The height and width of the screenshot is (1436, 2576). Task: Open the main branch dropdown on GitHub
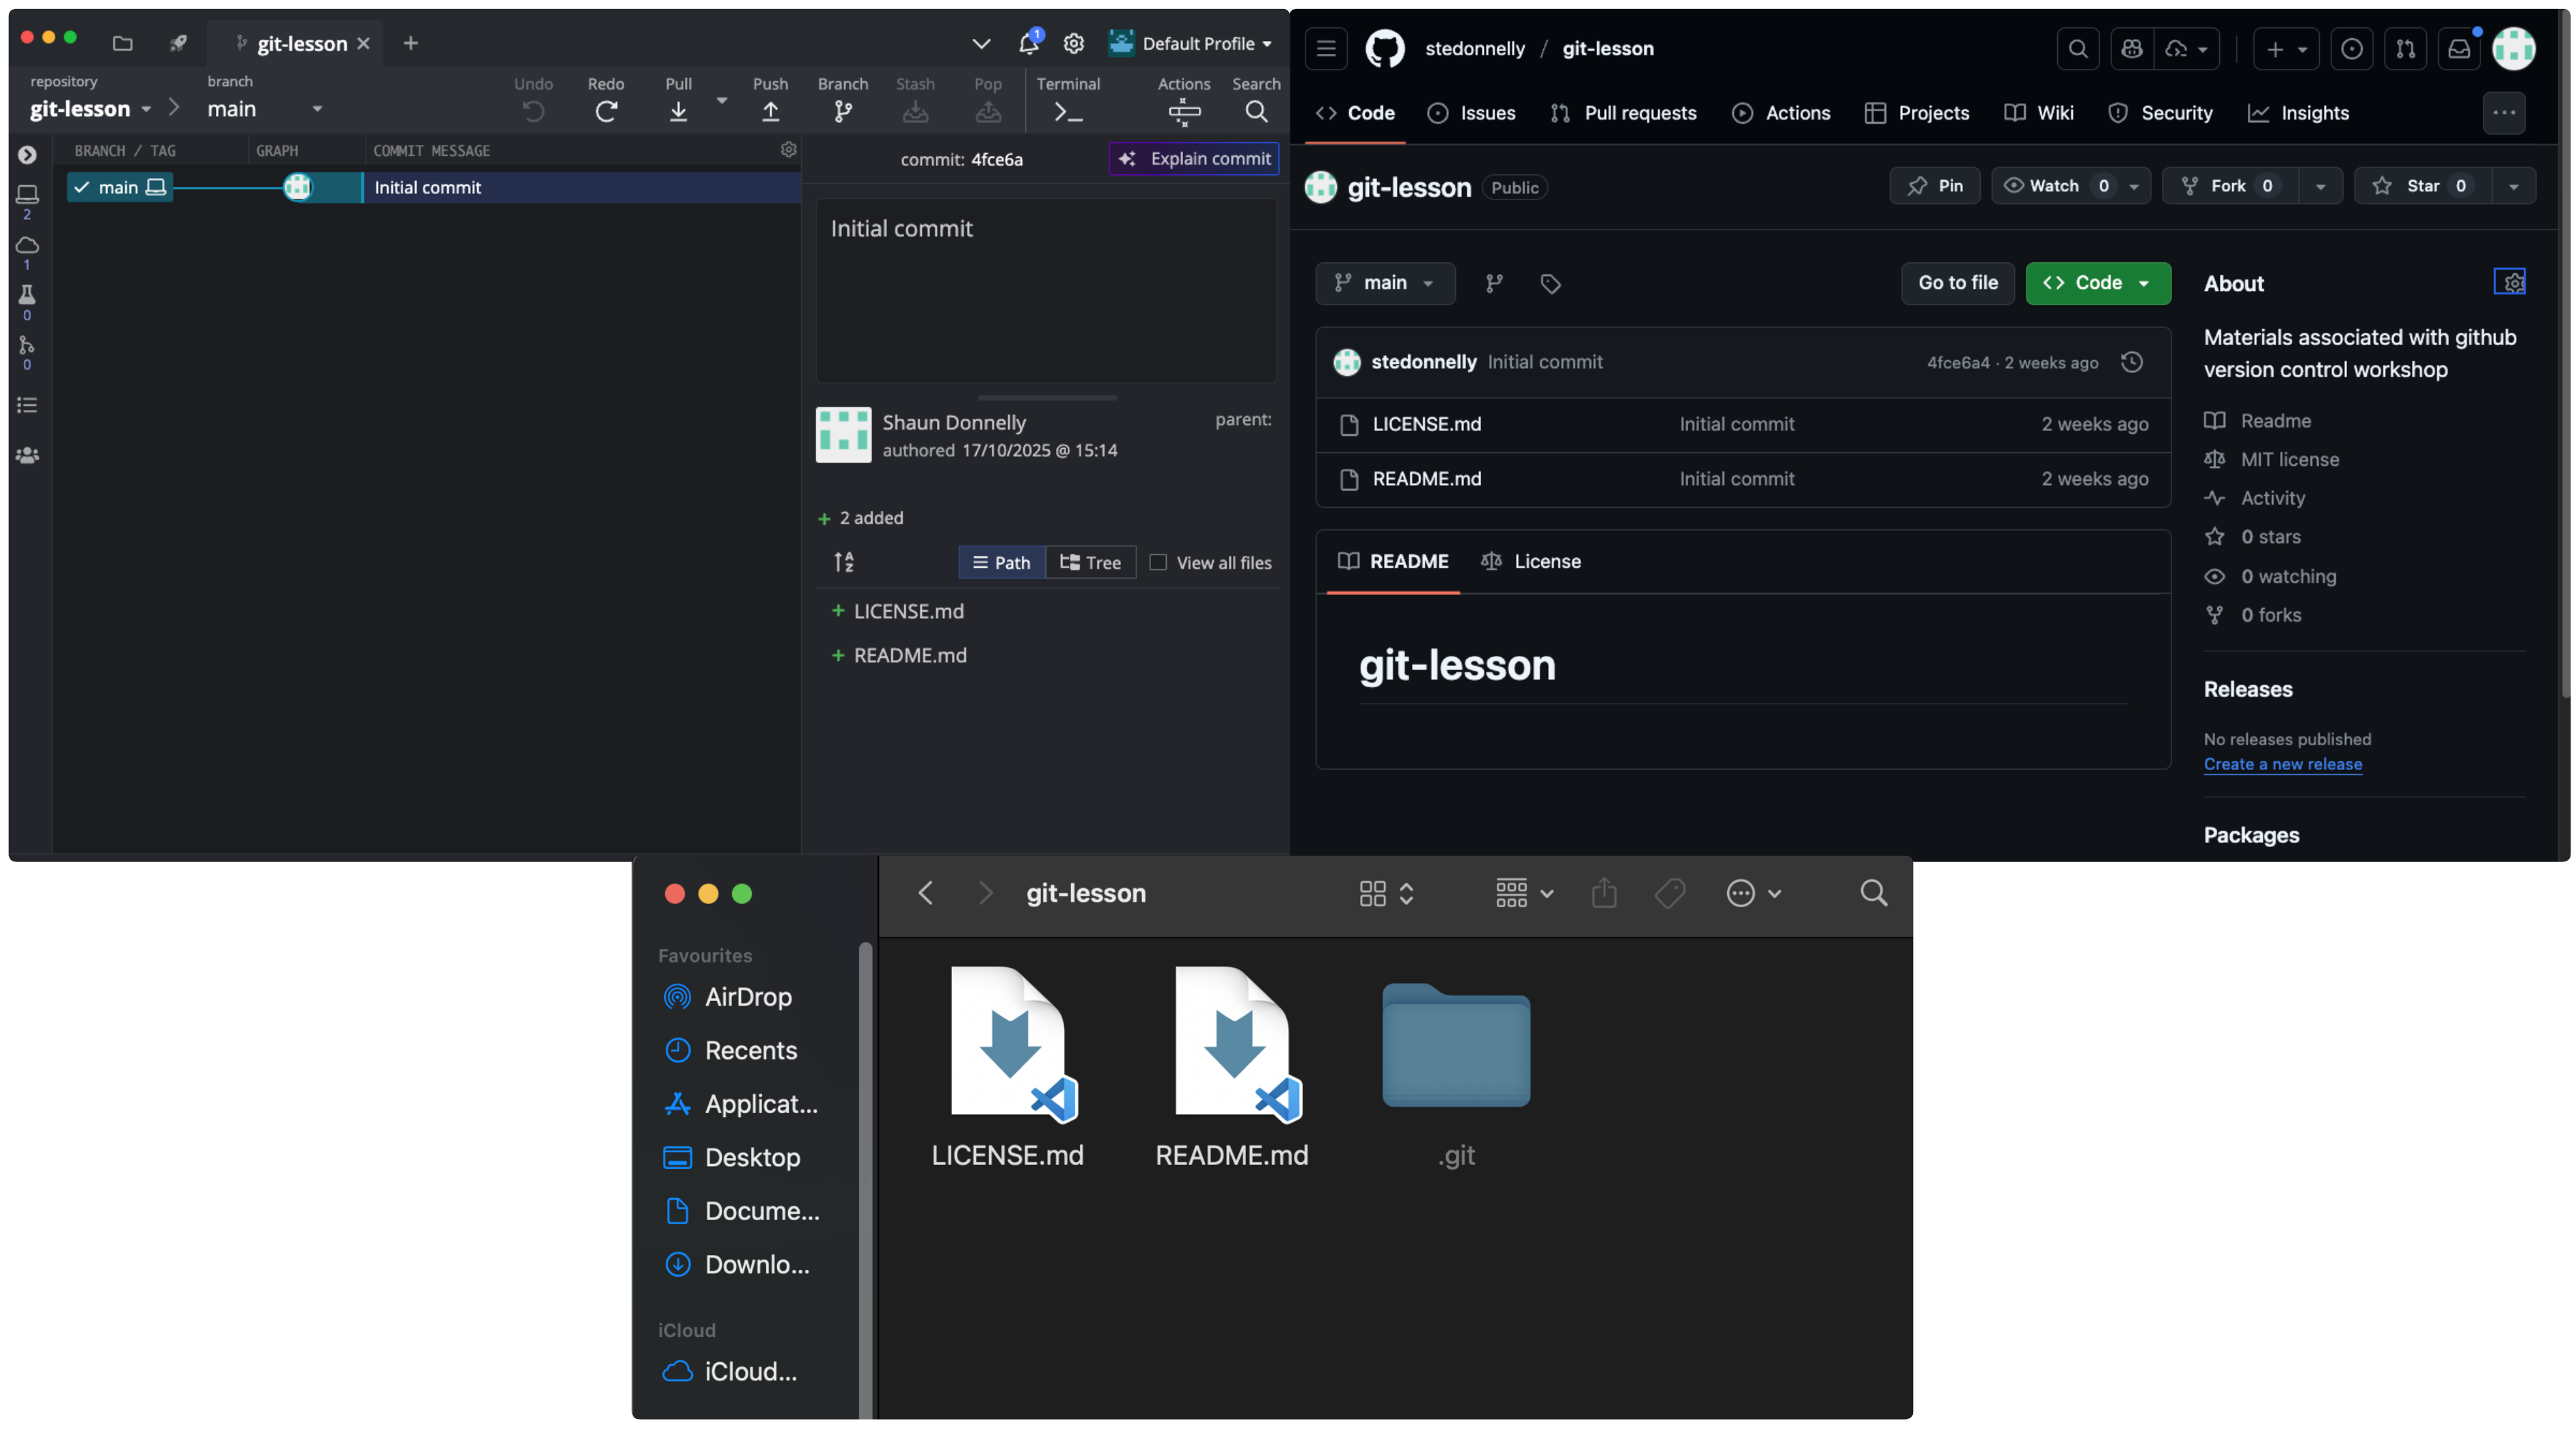point(1384,283)
